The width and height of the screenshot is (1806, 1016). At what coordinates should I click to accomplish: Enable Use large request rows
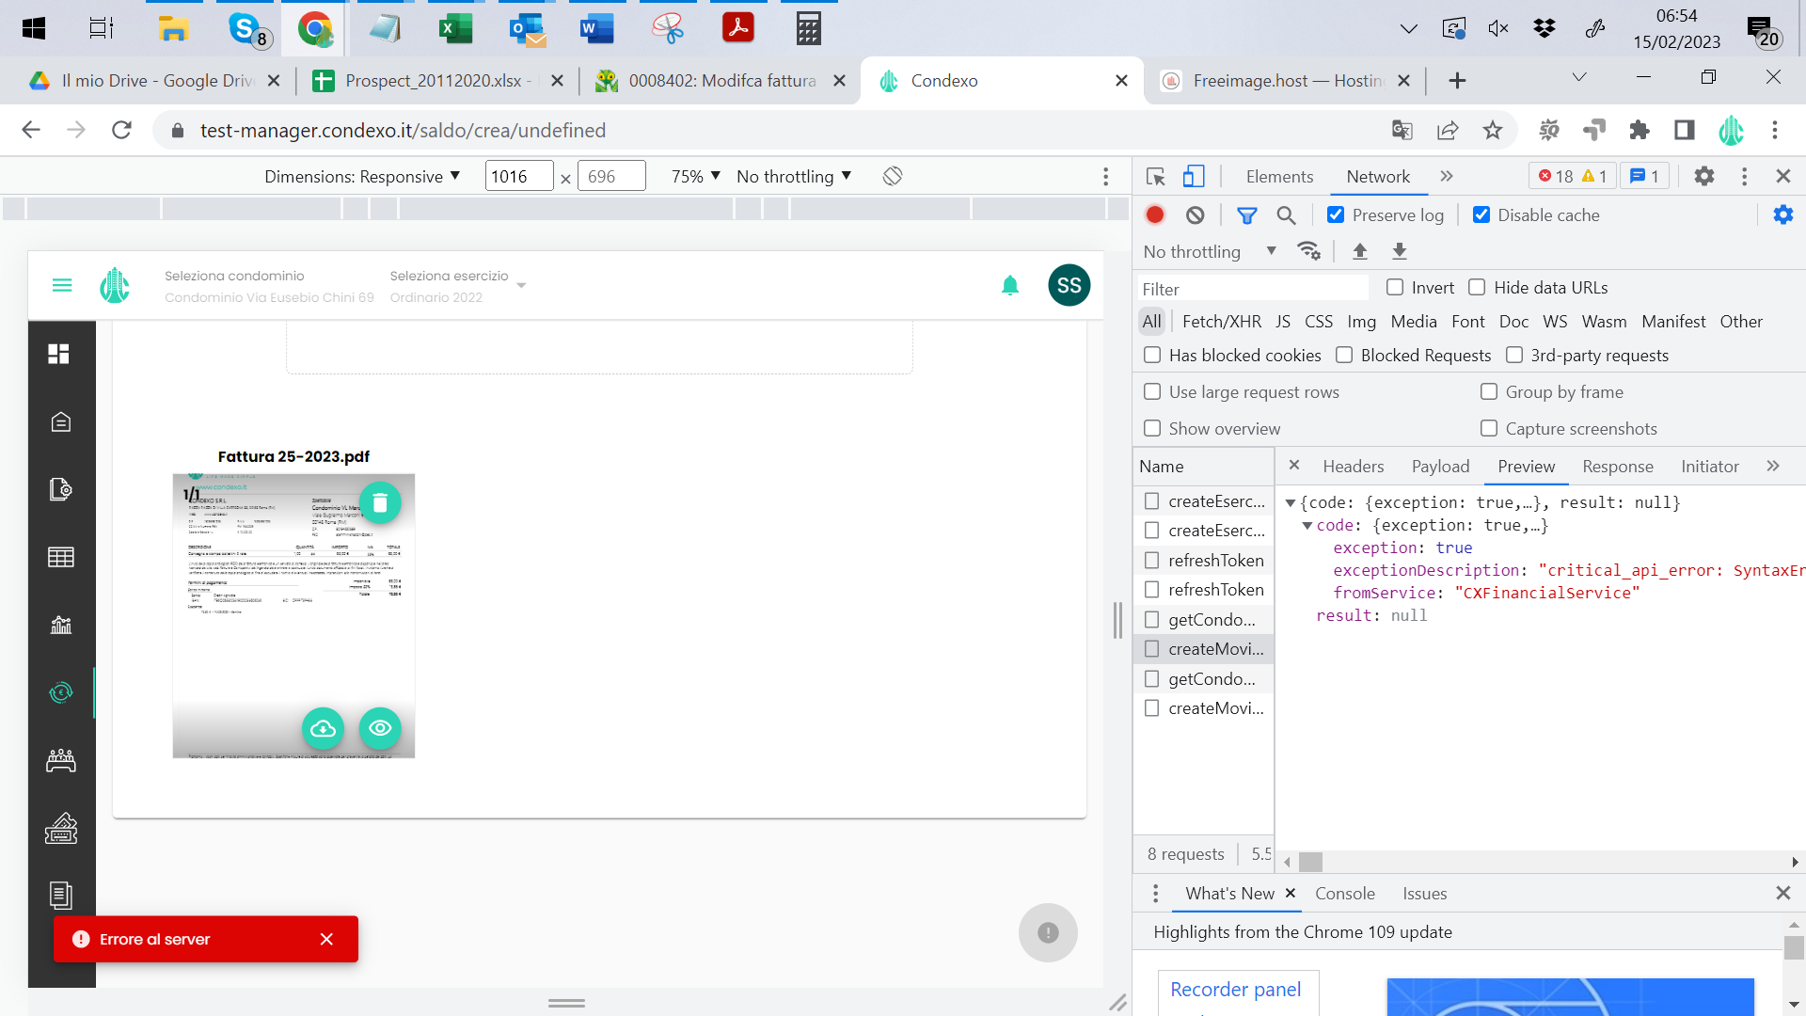pyautogui.click(x=1152, y=392)
